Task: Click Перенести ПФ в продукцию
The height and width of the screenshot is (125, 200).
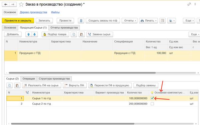Action: point(110,85)
